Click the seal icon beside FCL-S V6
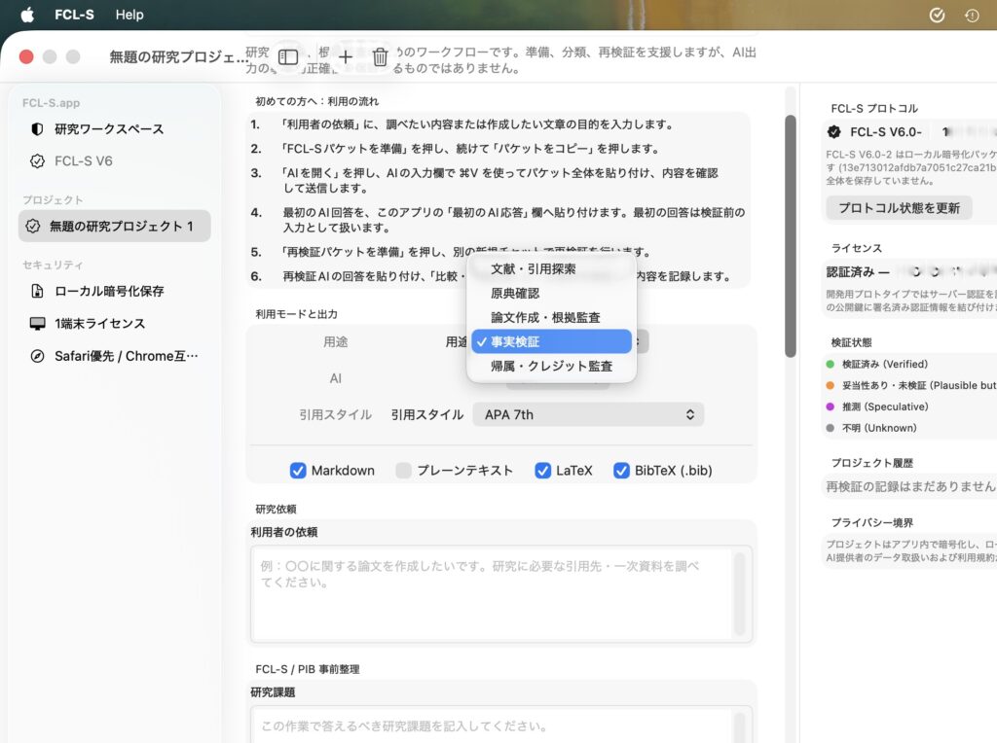This screenshot has width=997, height=743. 38,161
